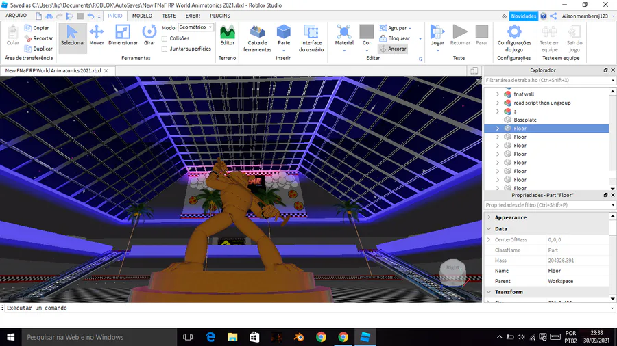
Task: Expand the CenterOfMass property
Action: click(489, 240)
